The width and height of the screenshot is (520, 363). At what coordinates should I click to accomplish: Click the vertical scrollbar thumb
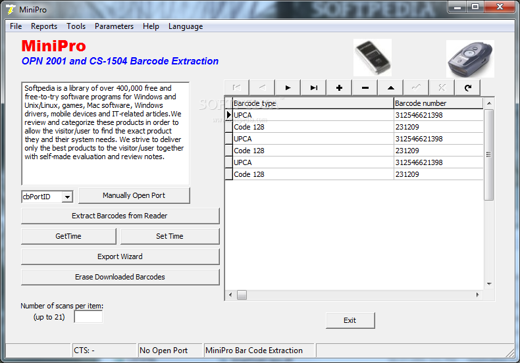click(x=489, y=155)
